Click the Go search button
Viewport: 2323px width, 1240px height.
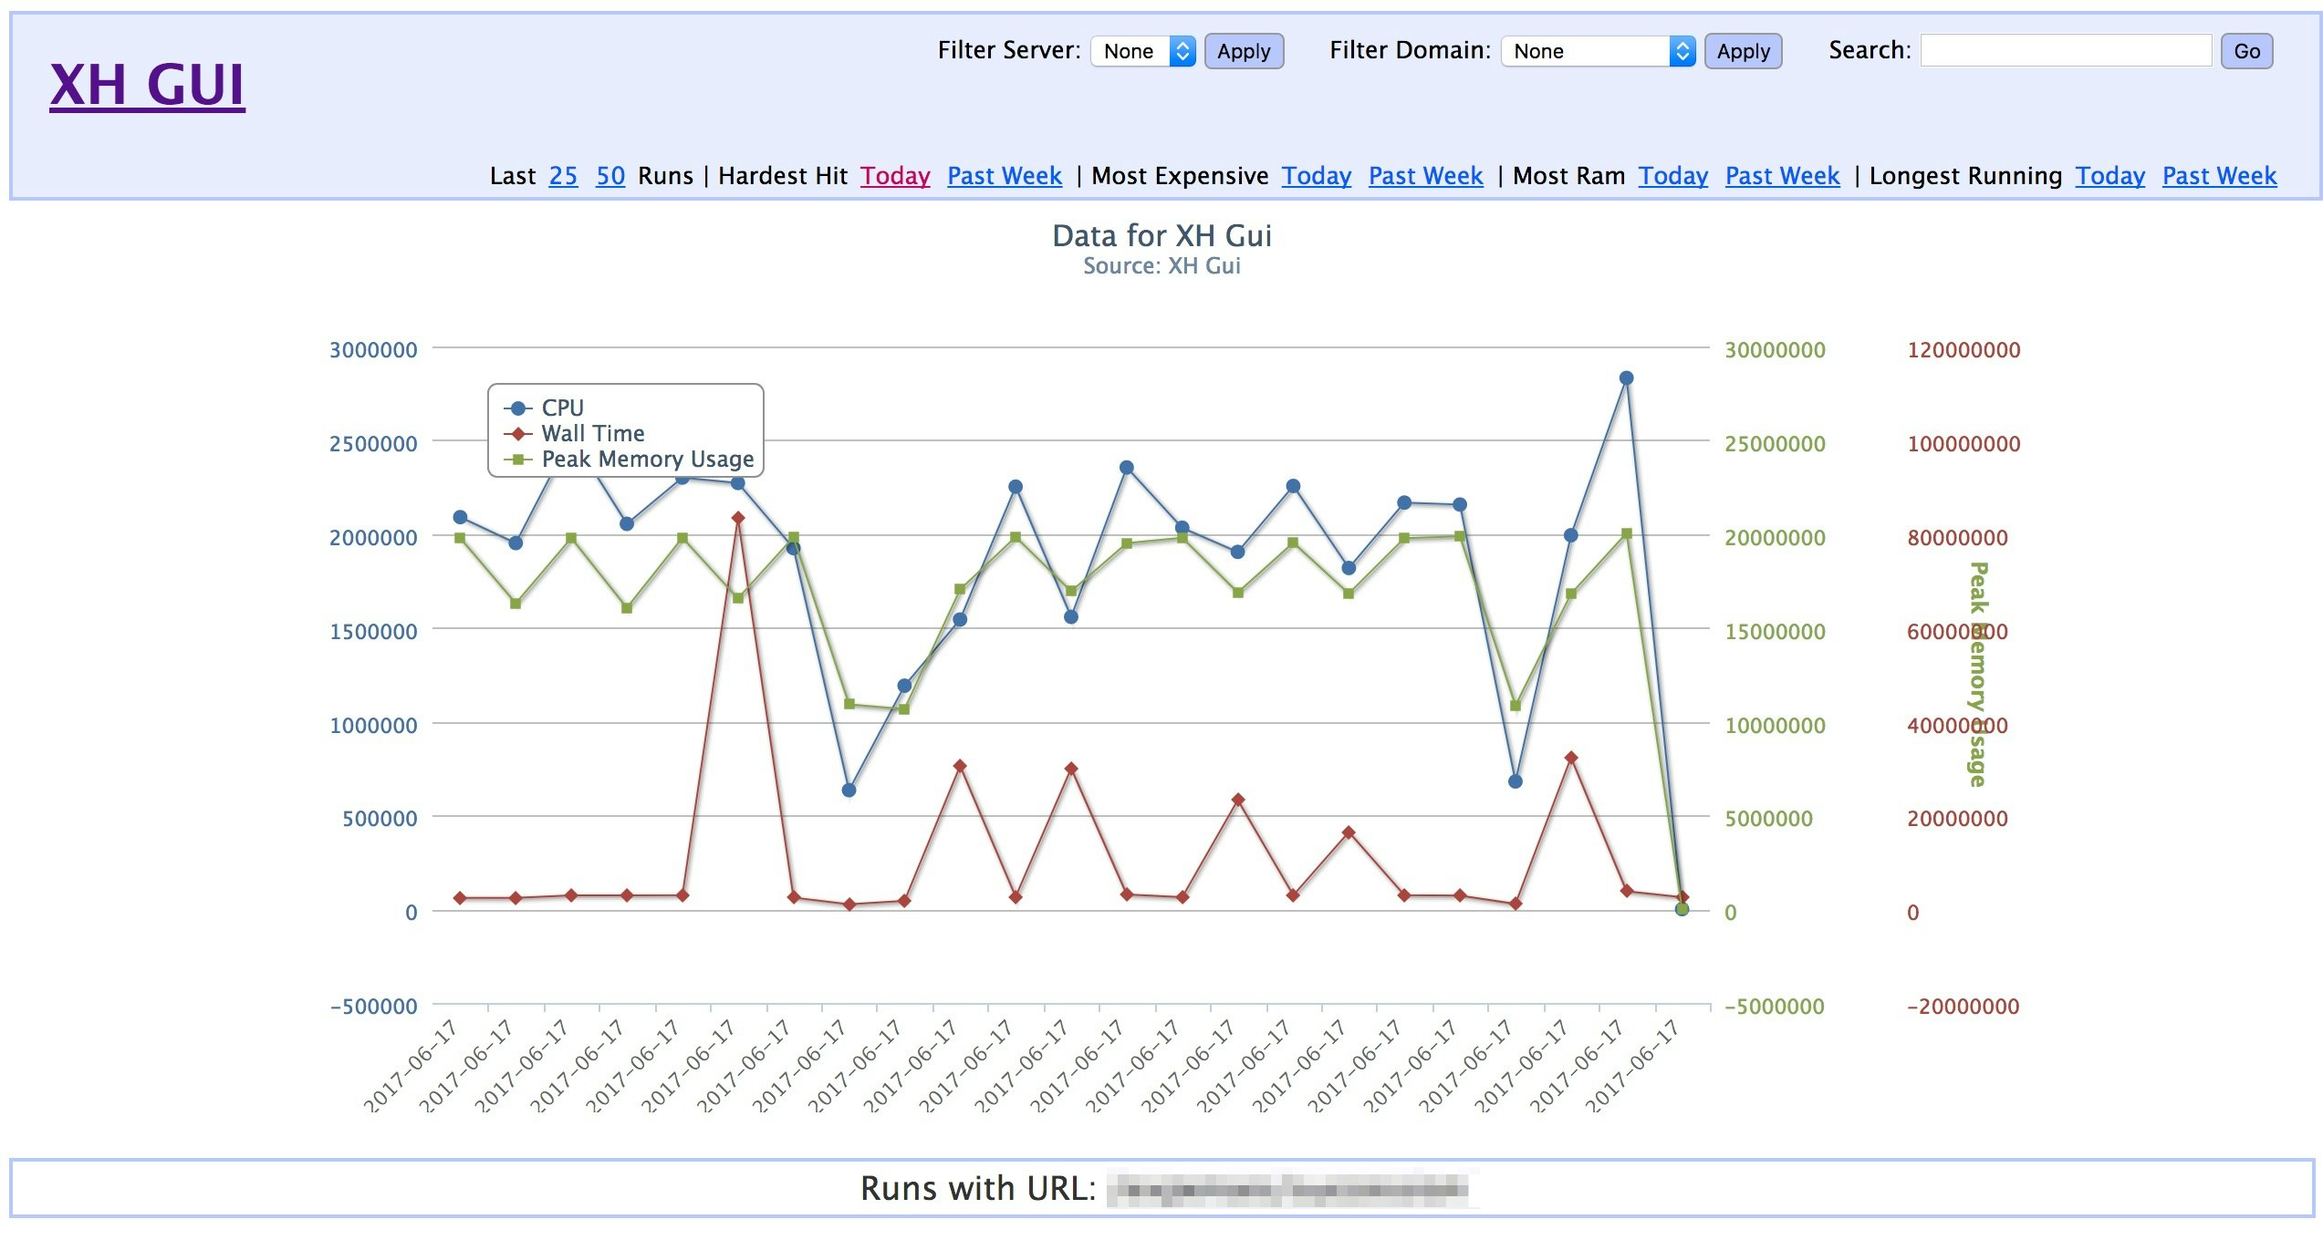point(2246,51)
